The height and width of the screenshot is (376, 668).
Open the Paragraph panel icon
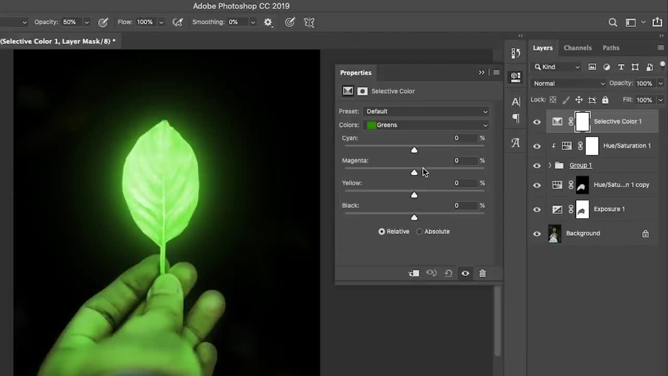point(516,119)
